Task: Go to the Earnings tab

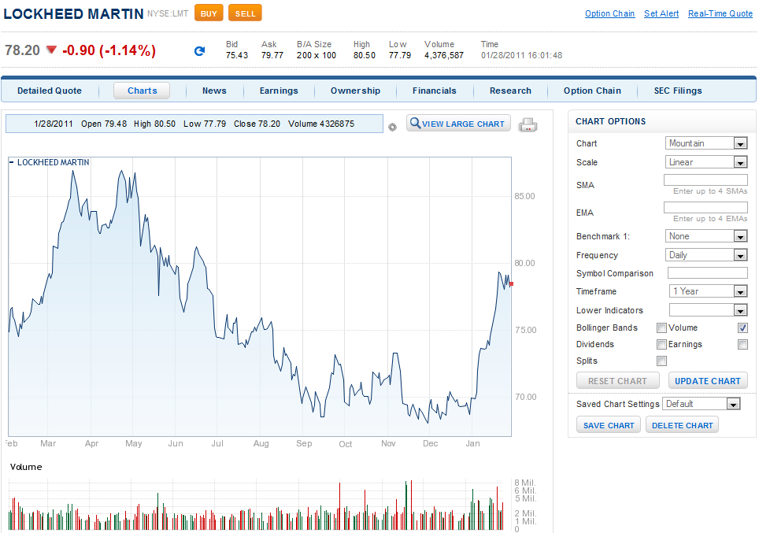Action: click(x=279, y=91)
